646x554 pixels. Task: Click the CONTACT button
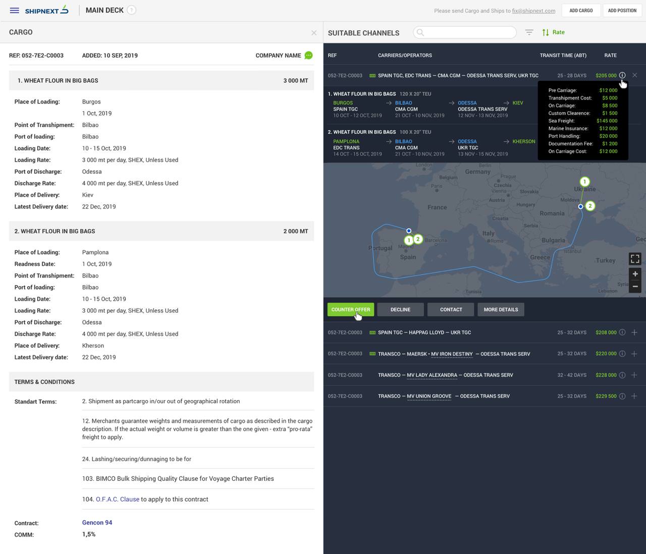coord(451,310)
